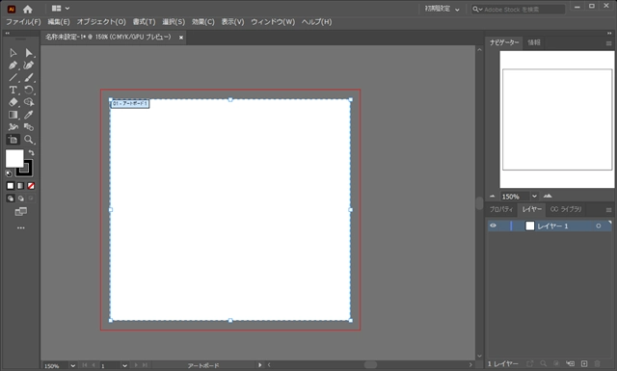Open 書式(T) menu
Screen dimensions: 617x371
point(144,22)
